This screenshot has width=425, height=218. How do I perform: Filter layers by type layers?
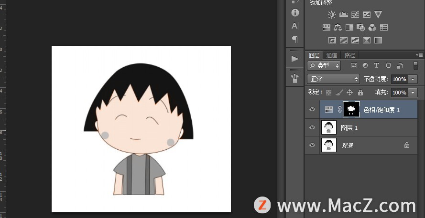coord(377,65)
